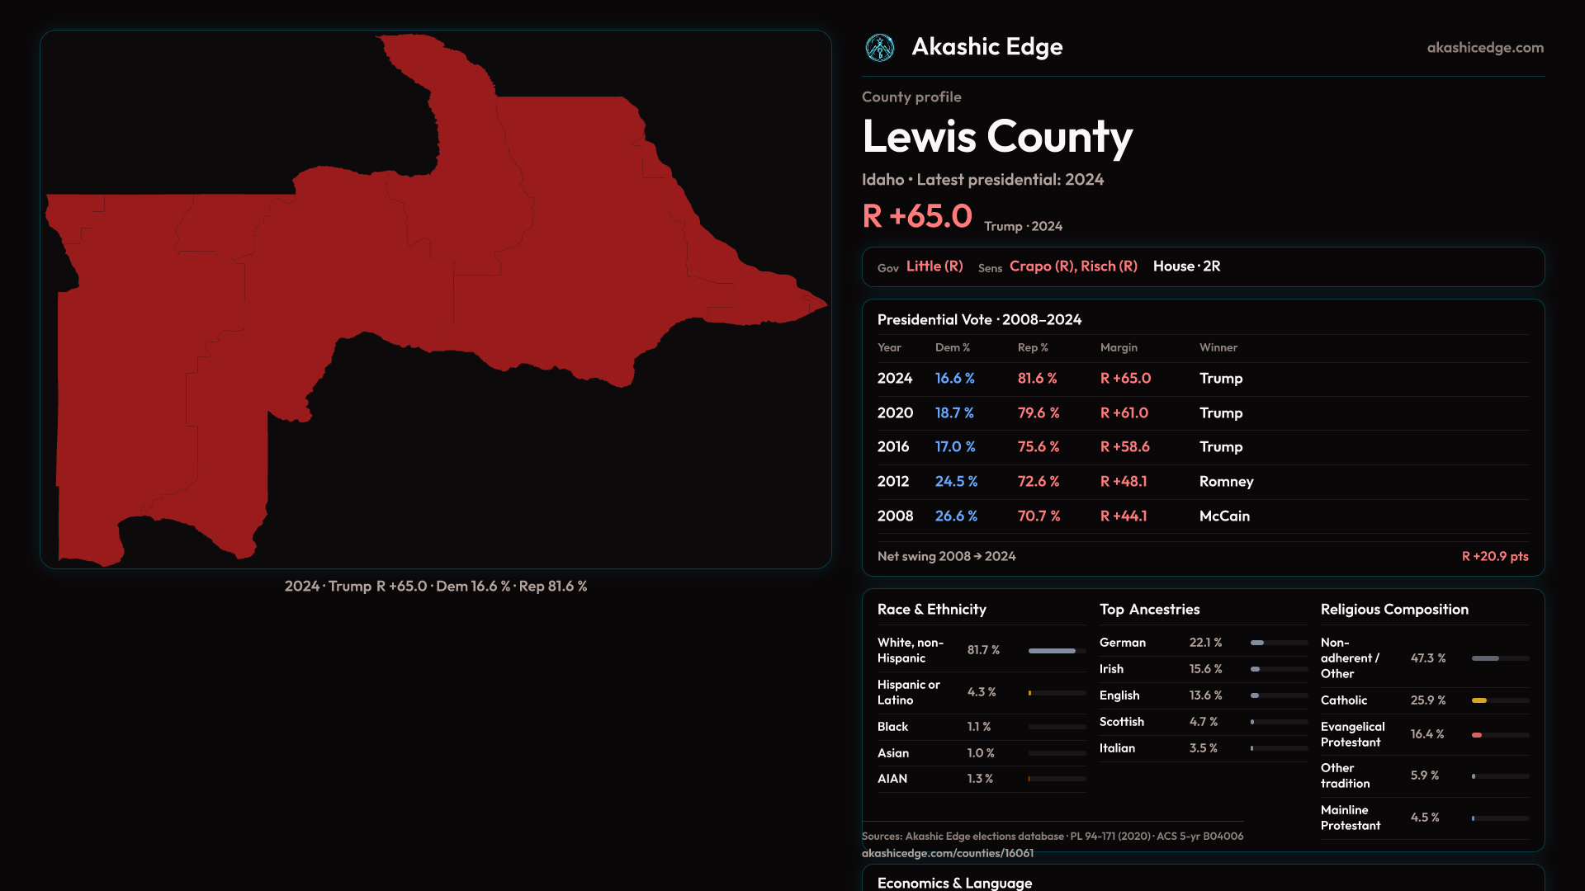Open the akashicedge.com link in header
Image resolution: width=1585 pixels, height=891 pixels.
1484,48
